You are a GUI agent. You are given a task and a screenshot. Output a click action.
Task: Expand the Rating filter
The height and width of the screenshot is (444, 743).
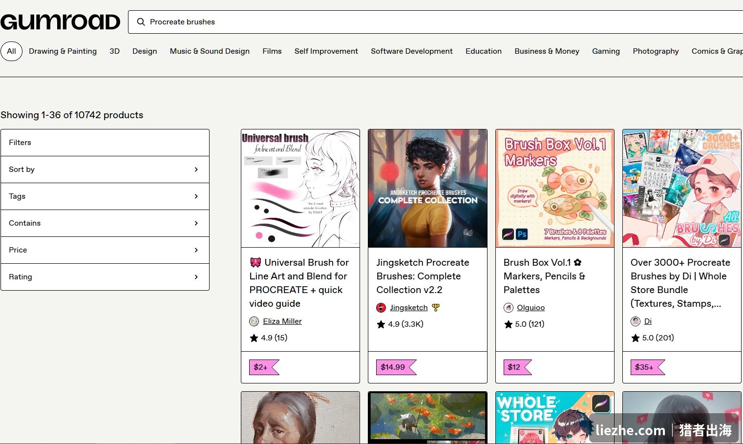tap(105, 277)
